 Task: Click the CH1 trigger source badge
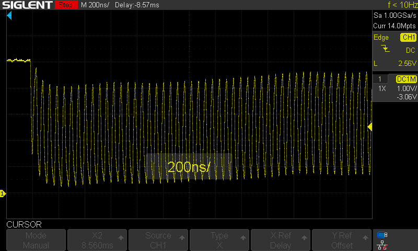(408, 37)
